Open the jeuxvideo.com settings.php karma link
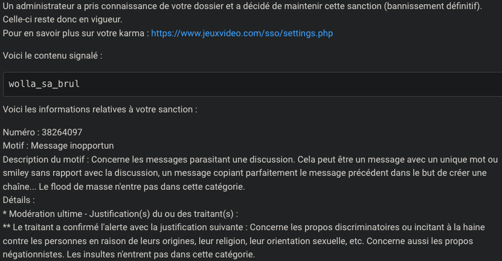The height and width of the screenshot is (261, 502). click(242, 33)
